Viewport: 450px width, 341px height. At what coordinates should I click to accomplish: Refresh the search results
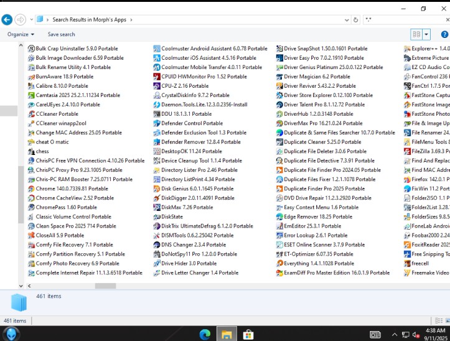[355, 20]
